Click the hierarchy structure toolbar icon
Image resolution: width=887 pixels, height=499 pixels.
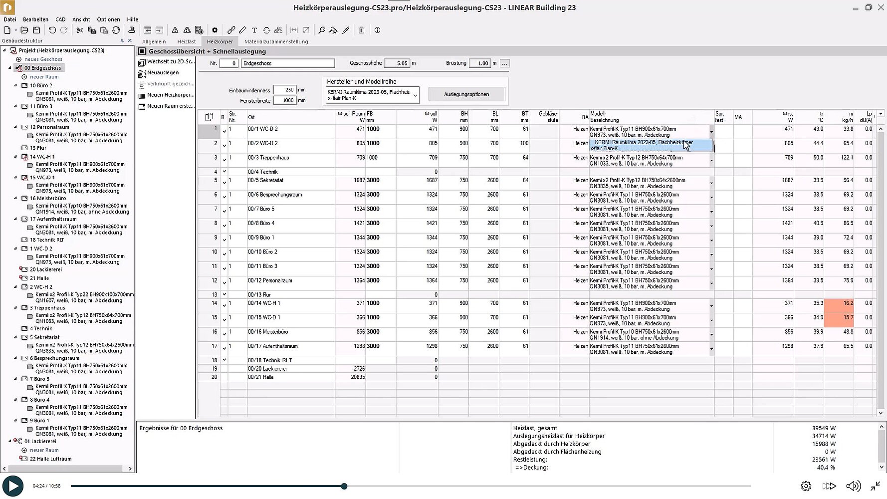coord(278,30)
